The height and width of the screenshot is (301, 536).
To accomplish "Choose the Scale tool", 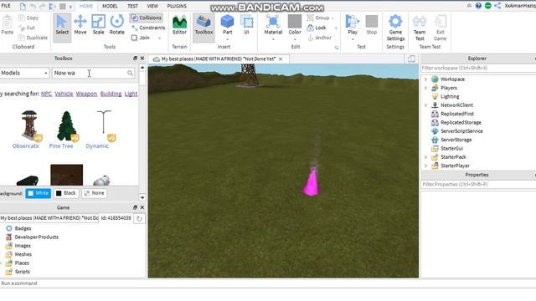I will (x=98, y=25).
